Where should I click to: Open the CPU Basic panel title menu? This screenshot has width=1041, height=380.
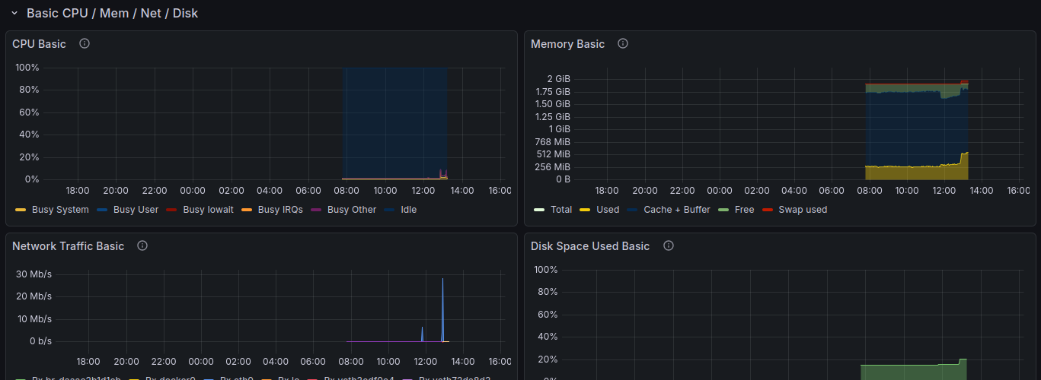tap(40, 44)
